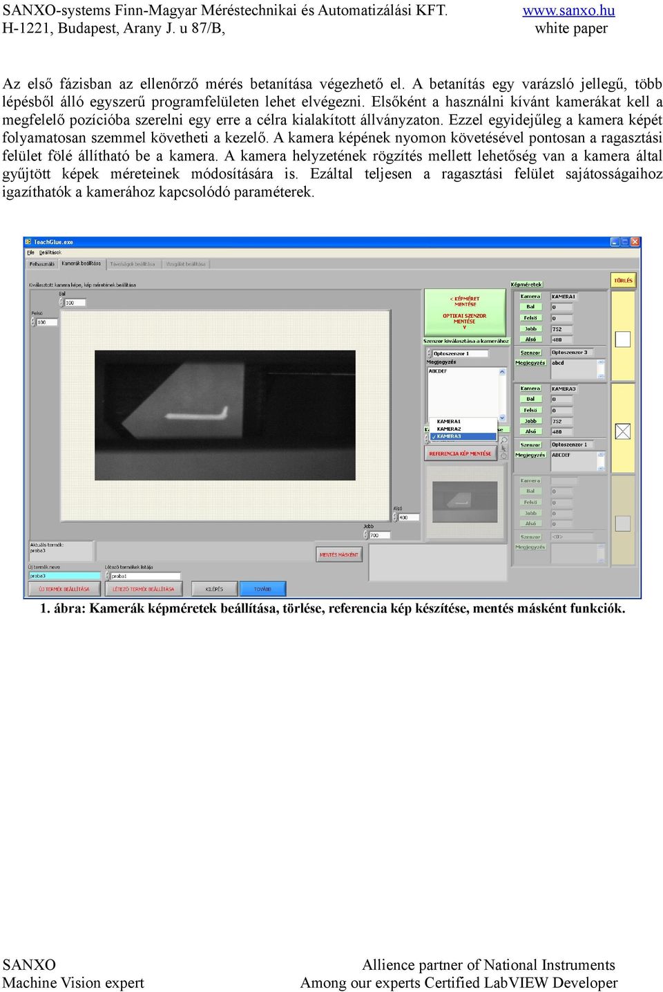This screenshot has height=992, width=663.
Task: Click the LÉTEZŐ TERMÉK BEÁLLÍTÁSA button
Action: pyautogui.click(x=144, y=589)
